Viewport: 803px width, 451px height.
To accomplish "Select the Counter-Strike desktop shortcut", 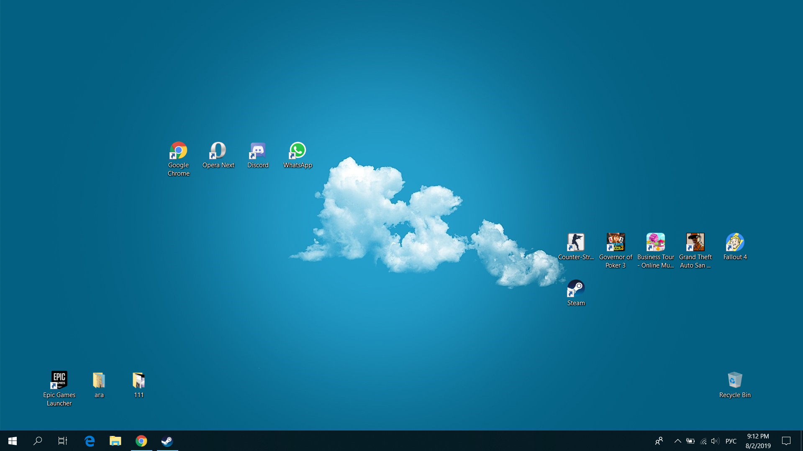I will [x=576, y=247].
